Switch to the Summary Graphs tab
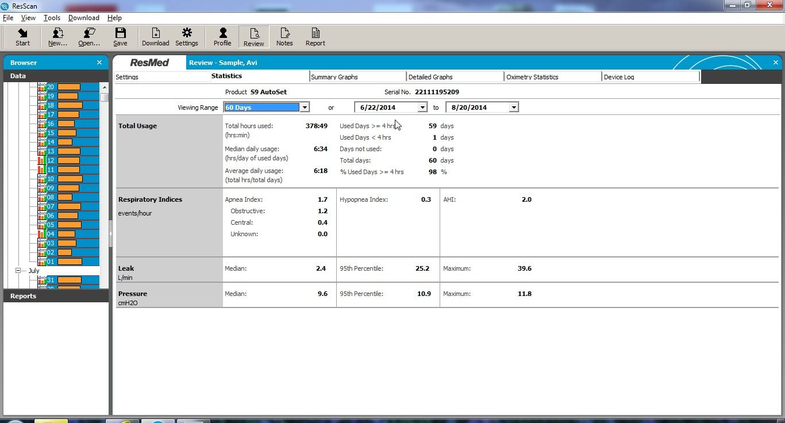The width and height of the screenshot is (785, 423). pos(358,77)
